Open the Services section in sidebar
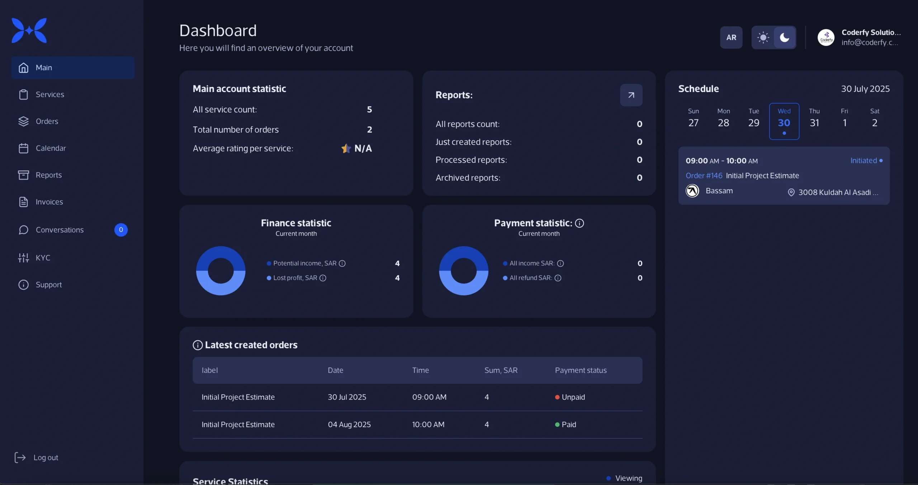The height and width of the screenshot is (485, 918). coord(49,94)
